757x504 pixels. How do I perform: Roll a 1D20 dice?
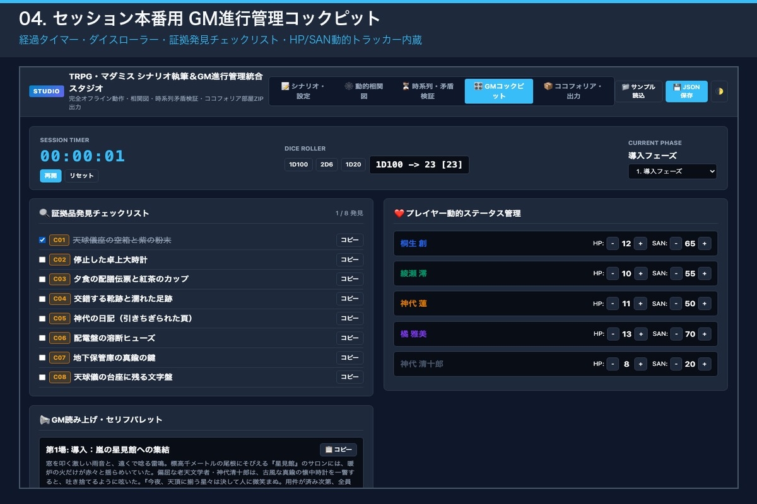coord(353,165)
